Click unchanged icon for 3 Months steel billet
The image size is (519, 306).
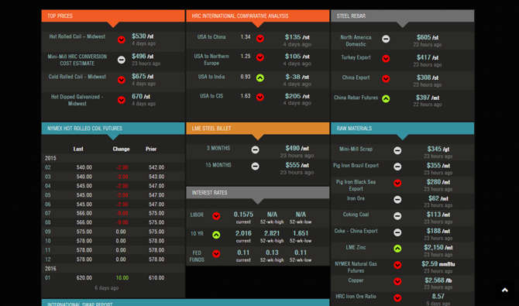pyautogui.click(x=255, y=150)
